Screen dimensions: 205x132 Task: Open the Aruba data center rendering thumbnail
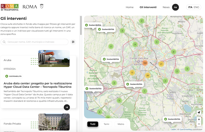click(x=54, y=59)
